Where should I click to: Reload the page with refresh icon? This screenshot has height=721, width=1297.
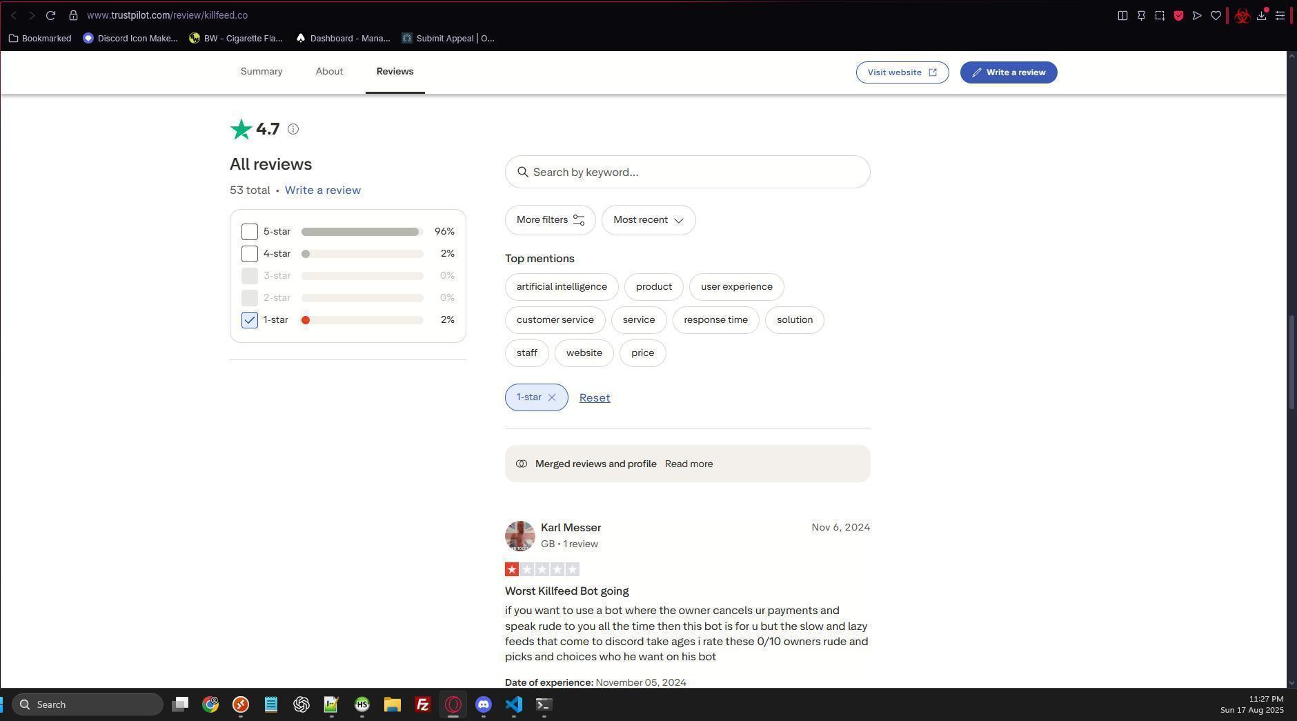(50, 15)
